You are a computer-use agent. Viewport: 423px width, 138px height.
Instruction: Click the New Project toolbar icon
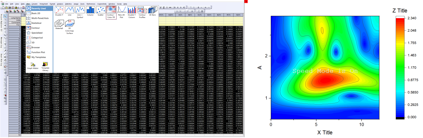(3, 7)
